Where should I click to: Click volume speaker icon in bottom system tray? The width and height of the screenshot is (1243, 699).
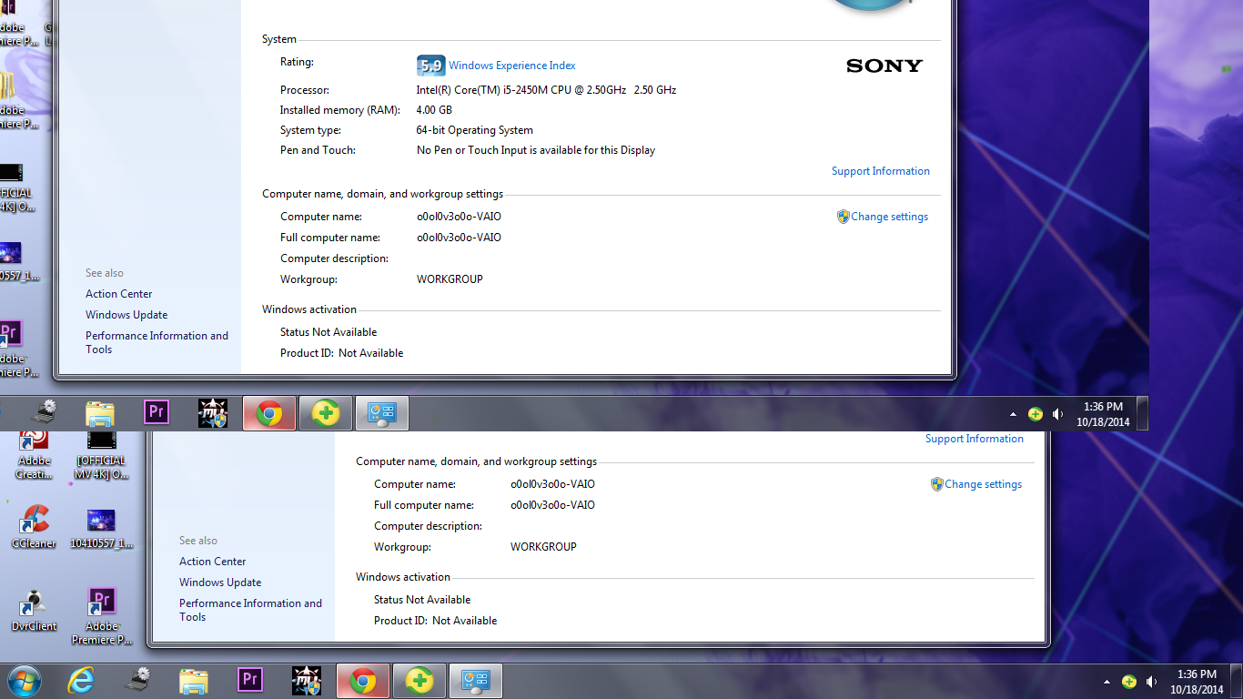click(x=1151, y=682)
